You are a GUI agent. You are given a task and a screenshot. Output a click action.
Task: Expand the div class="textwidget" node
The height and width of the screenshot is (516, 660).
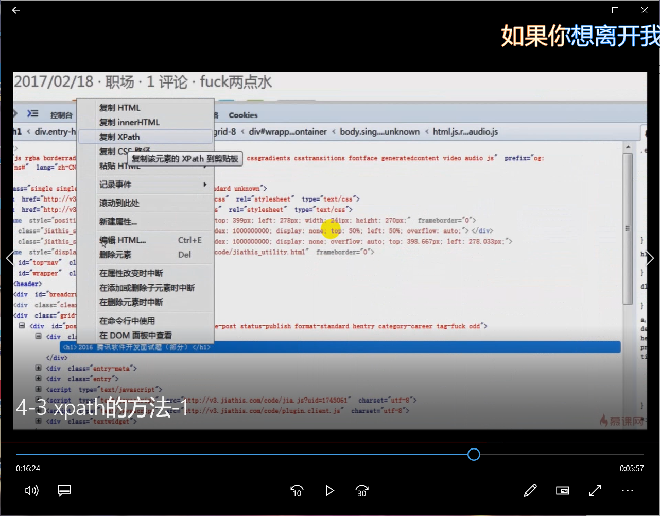(x=38, y=421)
